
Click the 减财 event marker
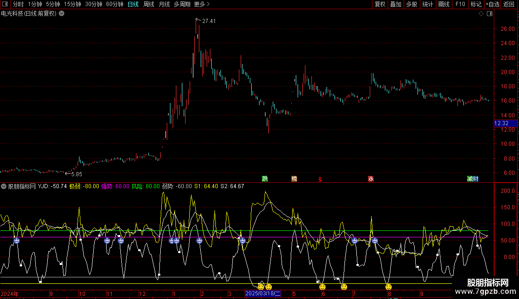(473, 178)
